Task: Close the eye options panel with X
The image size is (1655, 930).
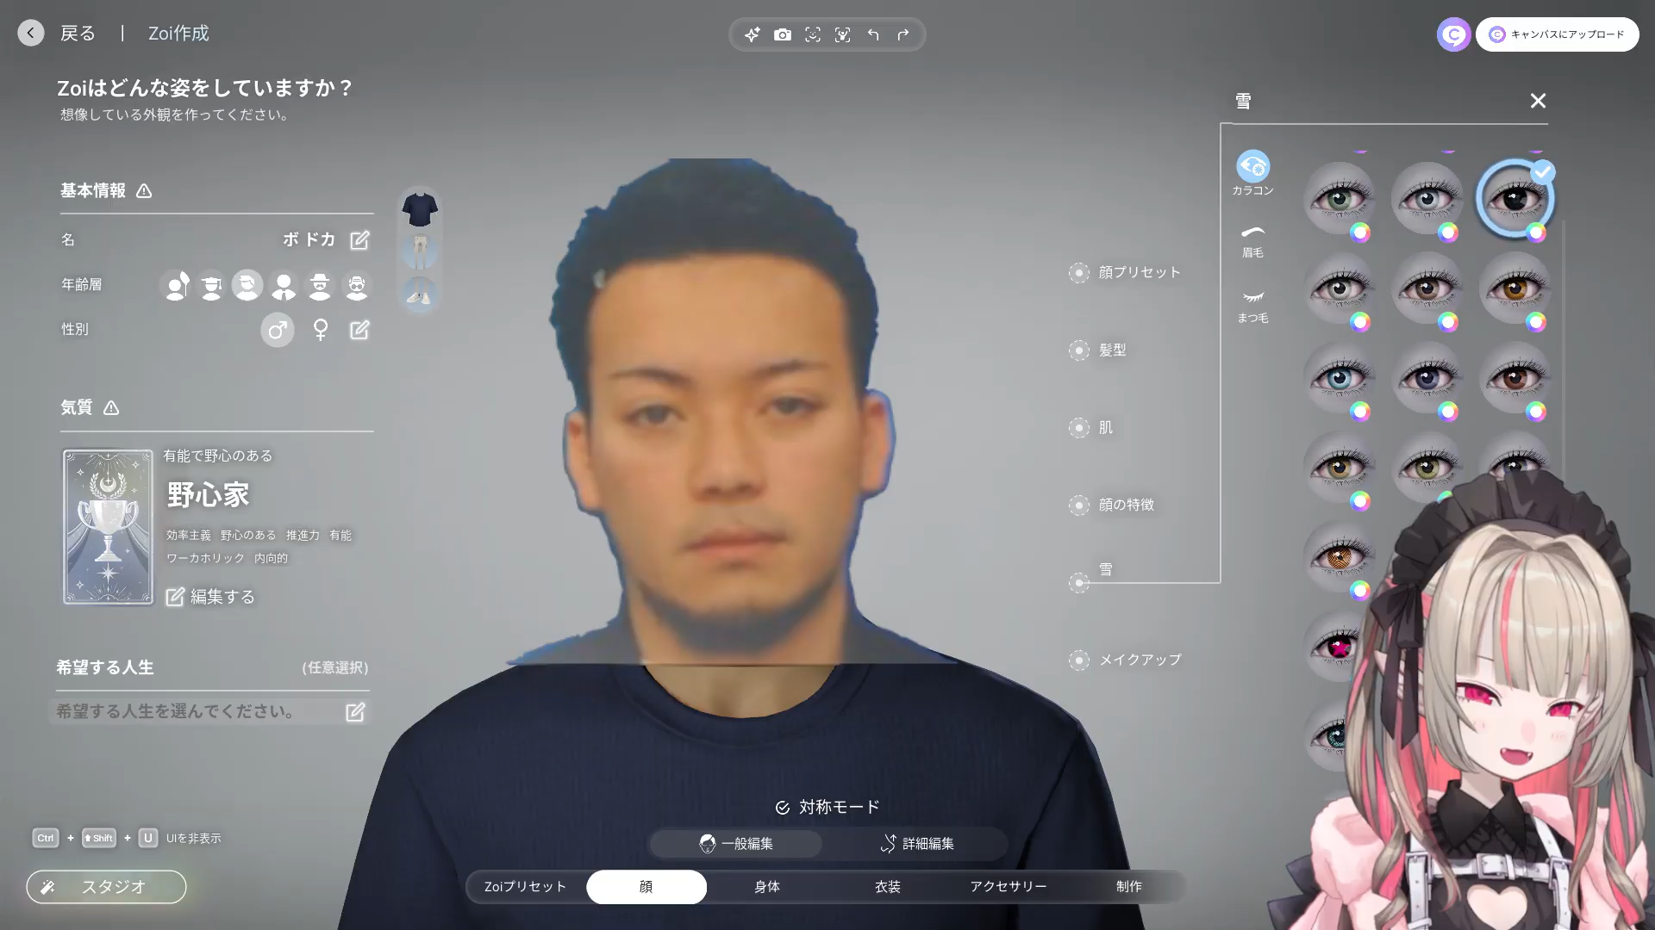Action: pos(1538,101)
